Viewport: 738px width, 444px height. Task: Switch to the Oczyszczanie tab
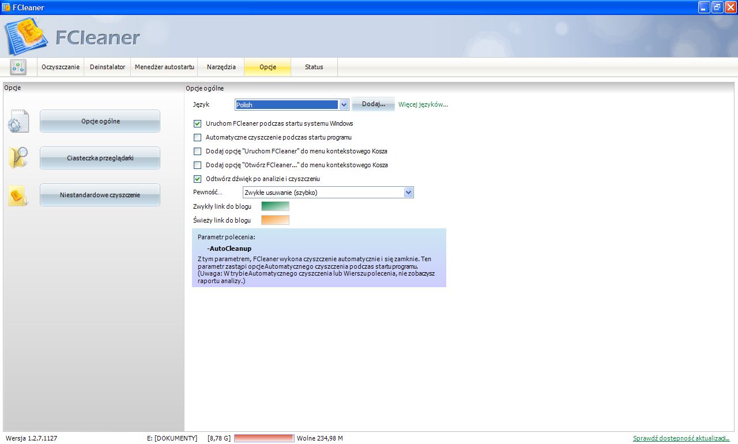point(61,67)
